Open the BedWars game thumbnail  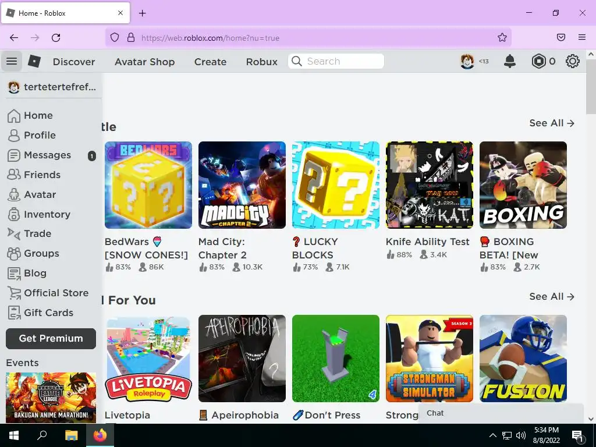point(148,185)
